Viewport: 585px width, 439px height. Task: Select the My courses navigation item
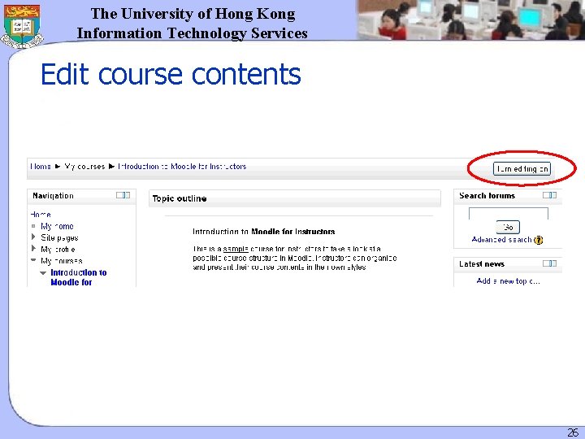[62, 261]
